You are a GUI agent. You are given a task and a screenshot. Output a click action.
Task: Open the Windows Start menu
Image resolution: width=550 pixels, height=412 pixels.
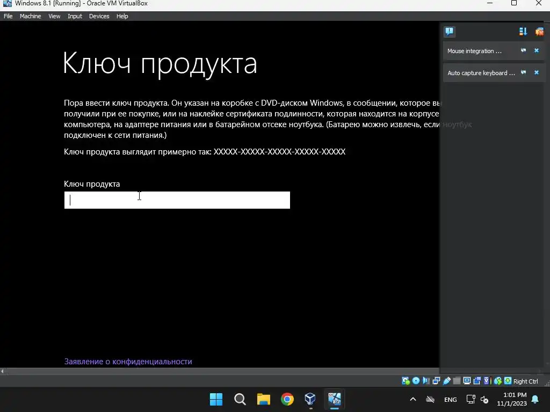click(x=216, y=399)
